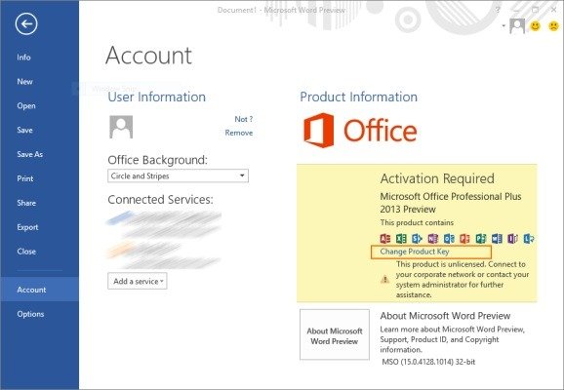
Task: Expand the Add a service dropdown
Action: click(138, 281)
